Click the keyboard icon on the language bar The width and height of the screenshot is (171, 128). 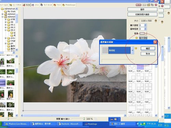click(112, 119)
